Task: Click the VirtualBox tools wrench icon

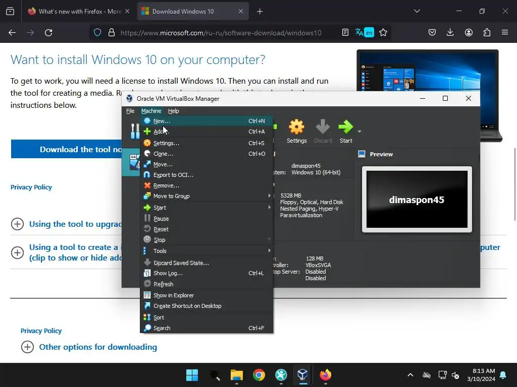Action: pyautogui.click(x=135, y=131)
